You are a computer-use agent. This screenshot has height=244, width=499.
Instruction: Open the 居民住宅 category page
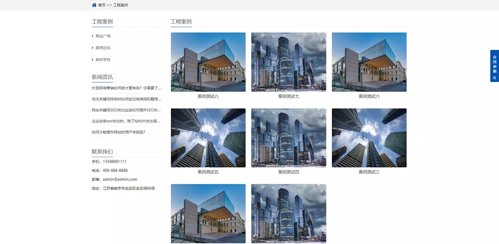pos(103,47)
